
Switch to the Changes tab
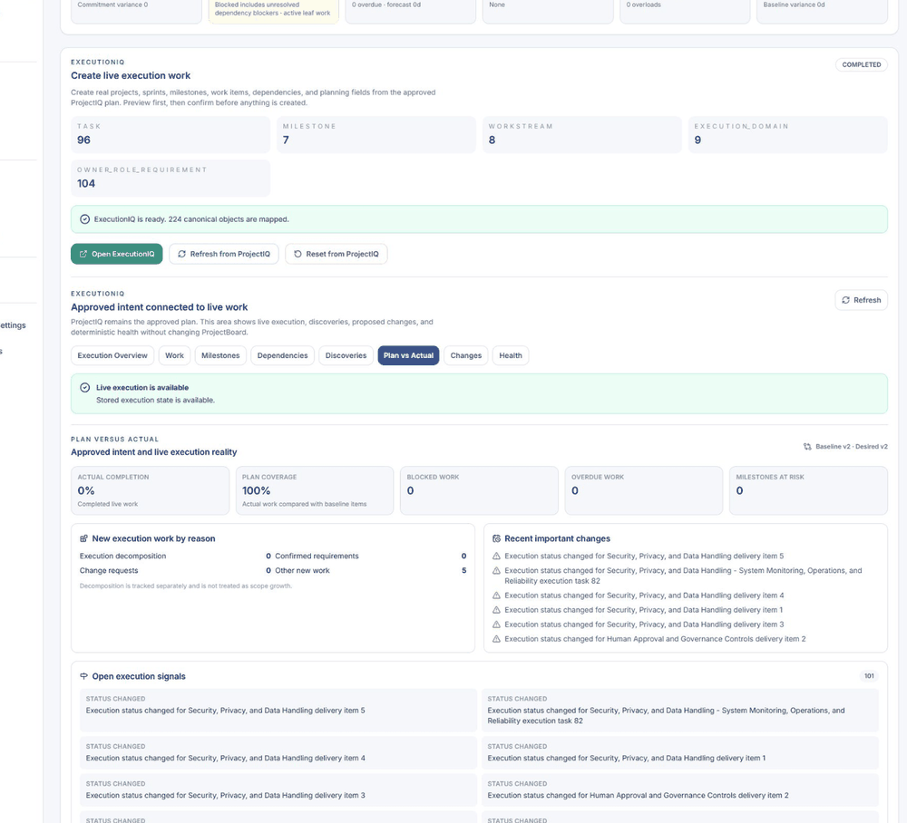pos(465,355)
